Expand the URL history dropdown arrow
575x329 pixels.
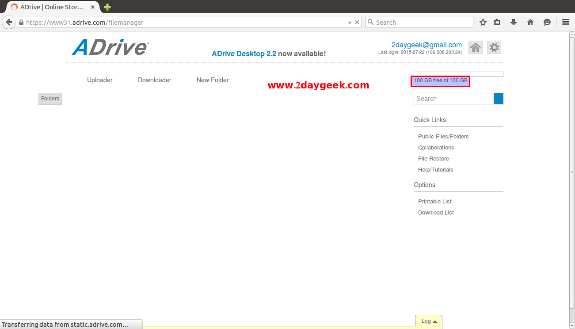(x=350, y=23)
